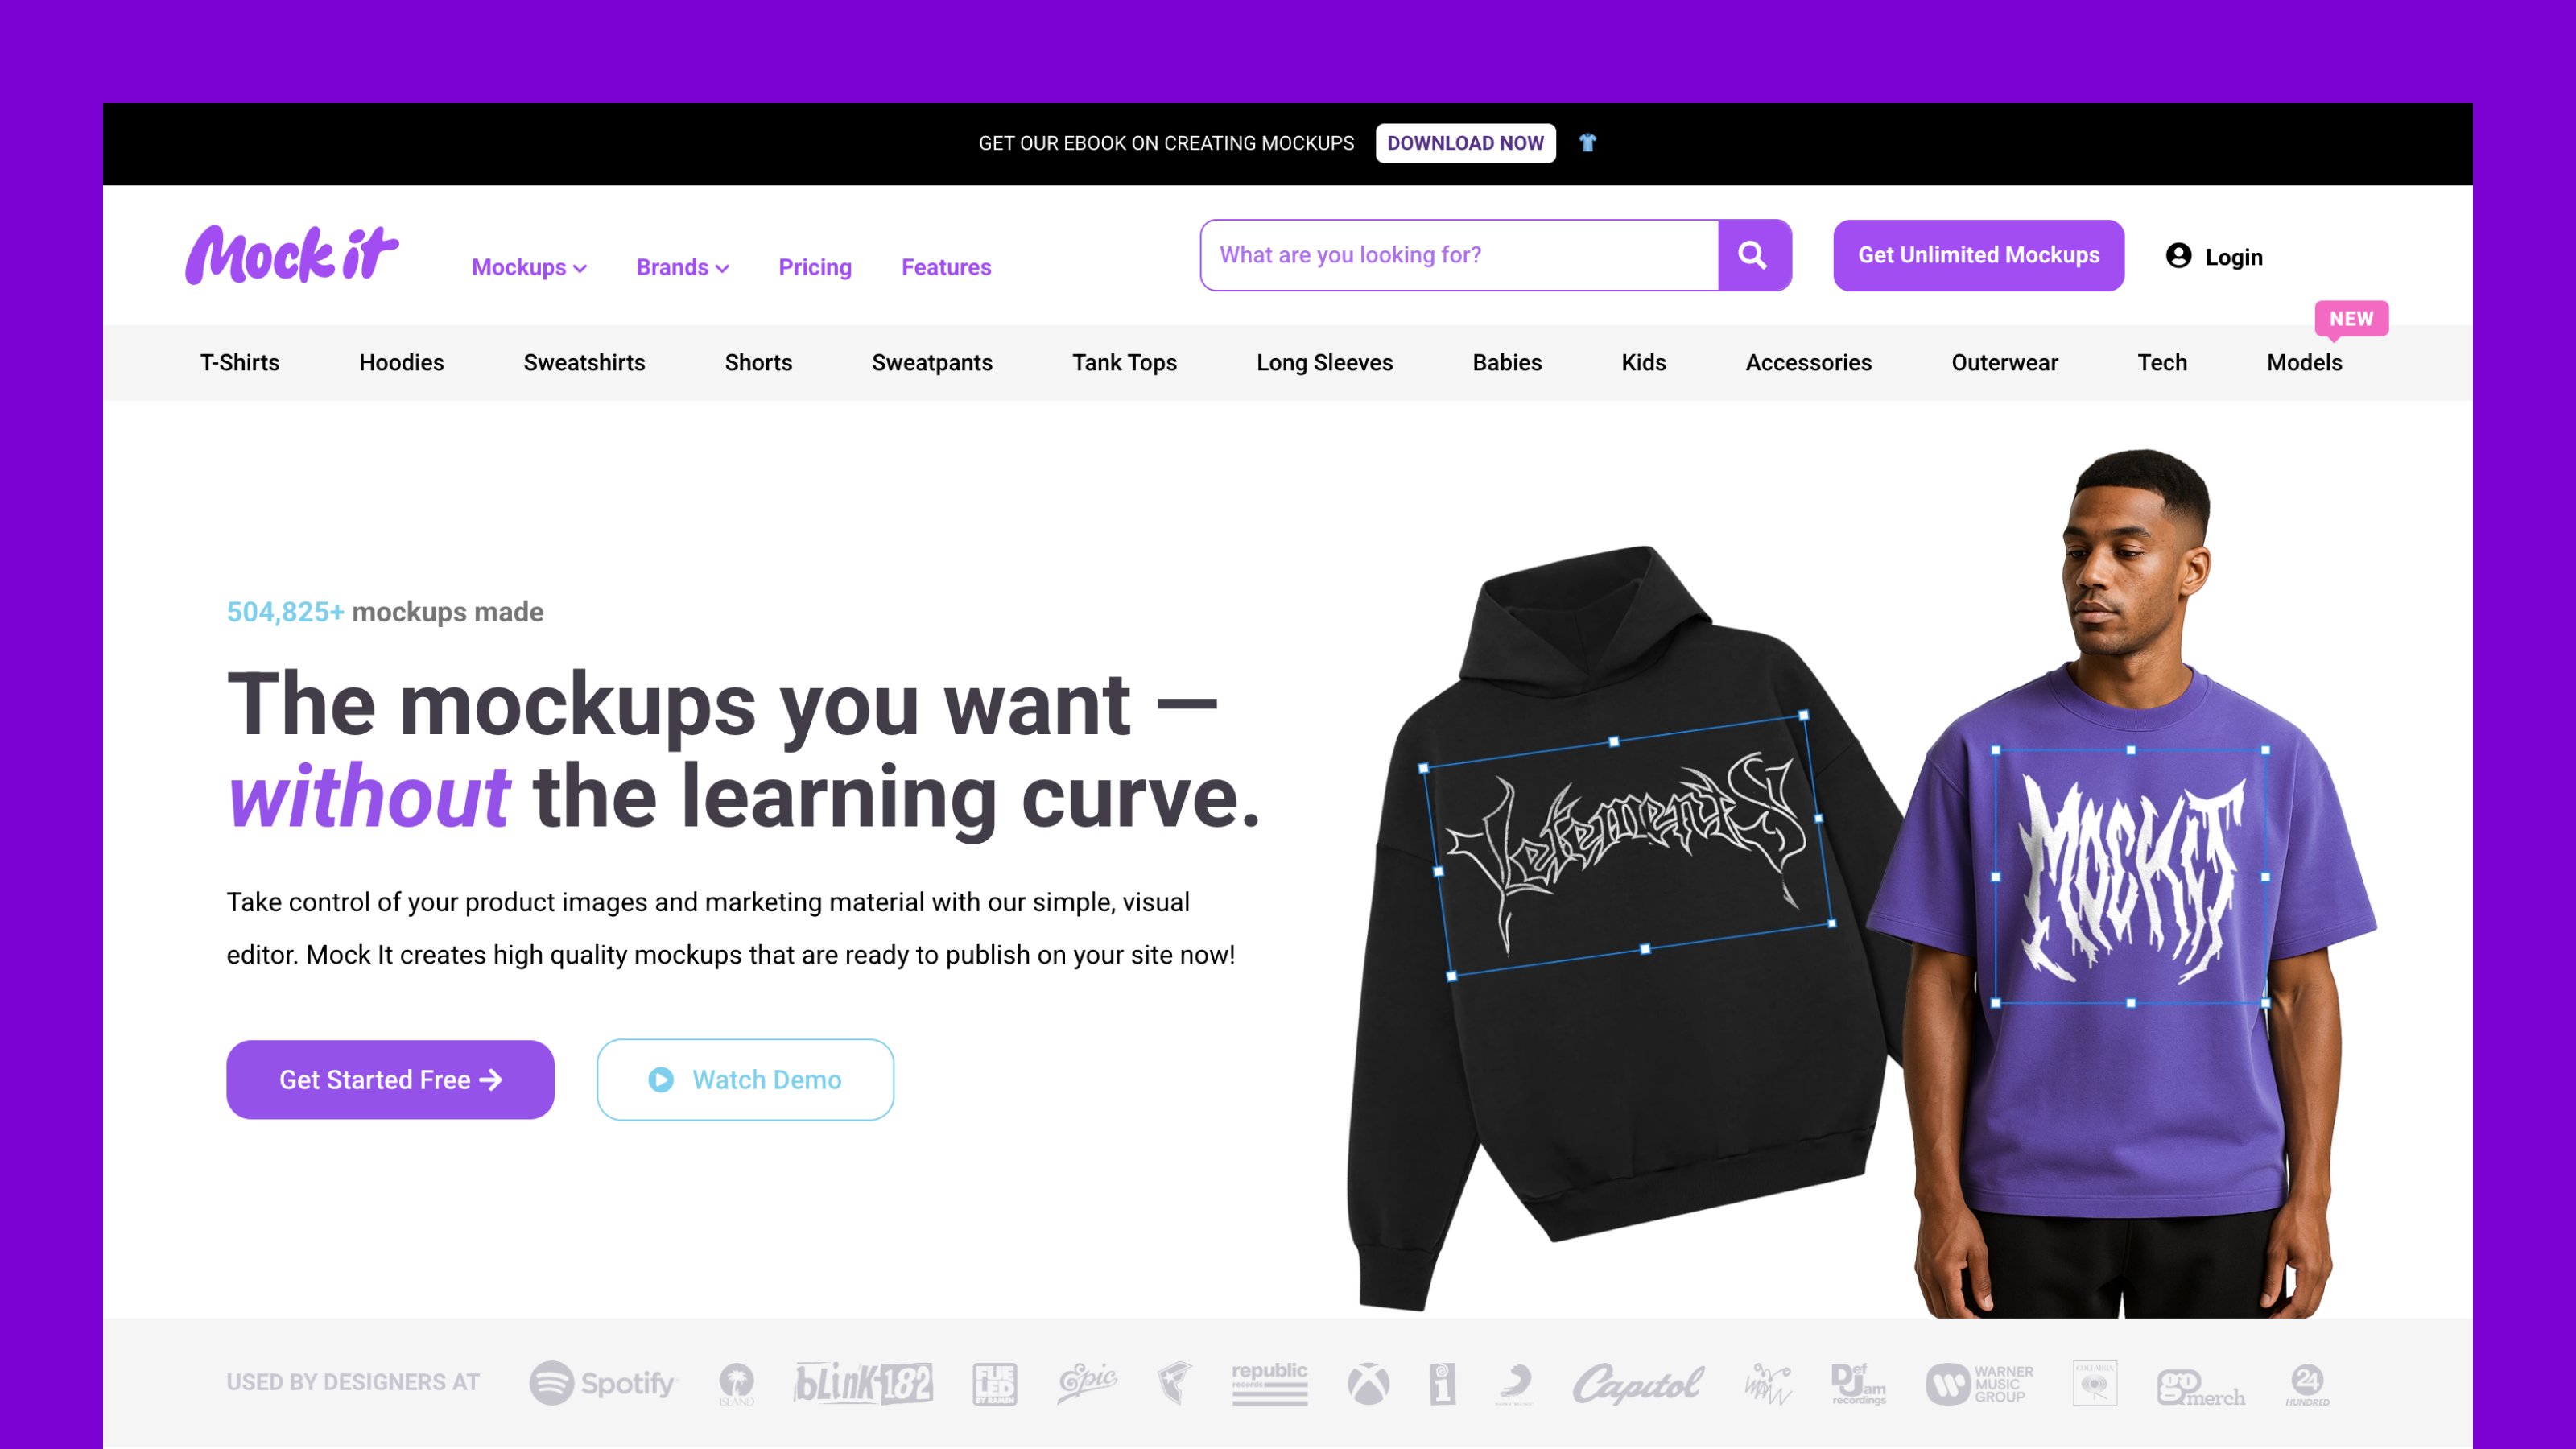Focus the 'What are you looking for?' field

(x=1460, y=255)
